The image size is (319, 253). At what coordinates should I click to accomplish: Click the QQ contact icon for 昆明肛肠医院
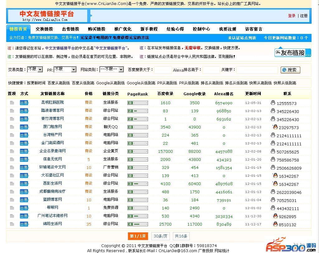(x=273, y=102)
